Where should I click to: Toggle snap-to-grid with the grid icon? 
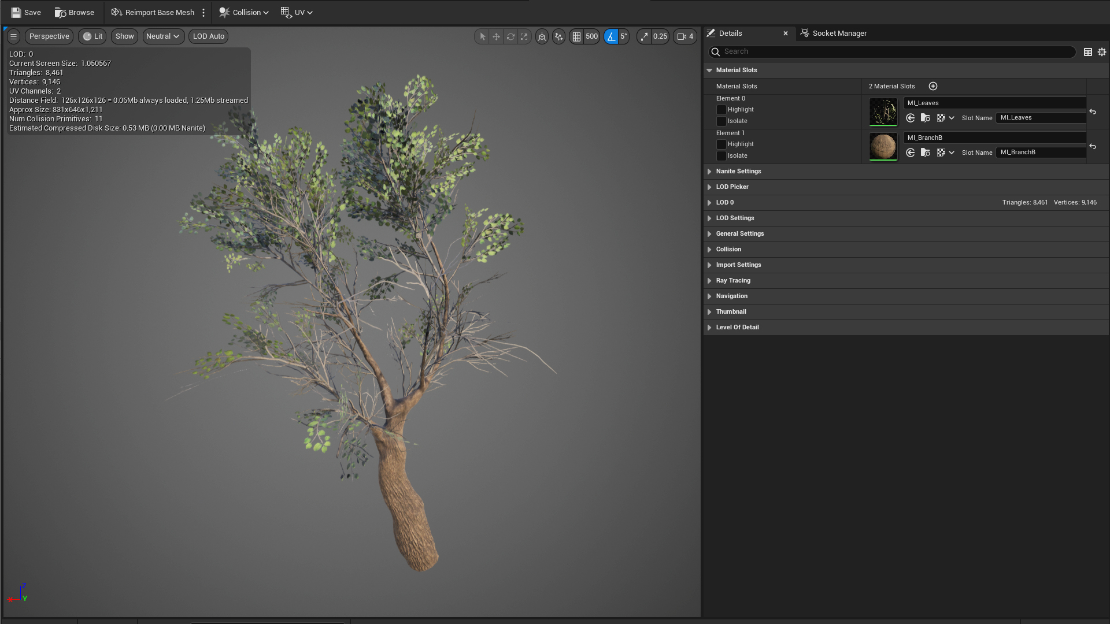pyautogui.click(x=577, y=36)
